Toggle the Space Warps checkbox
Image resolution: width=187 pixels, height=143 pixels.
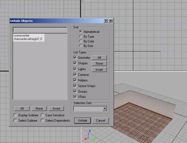click(x=75, y=86)
